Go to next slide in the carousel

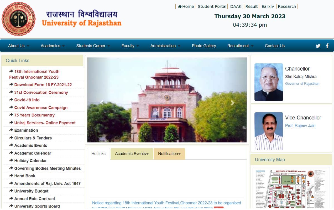coord(232,103)
